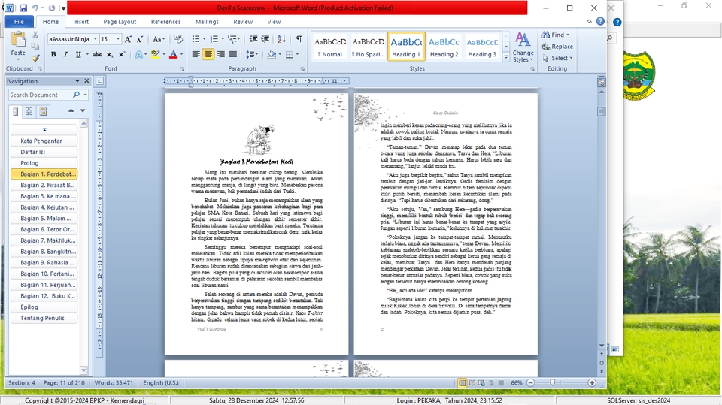Click the Multilevel List icon
The width and height of the screenshot is (722, 405).
pos(232,40)
